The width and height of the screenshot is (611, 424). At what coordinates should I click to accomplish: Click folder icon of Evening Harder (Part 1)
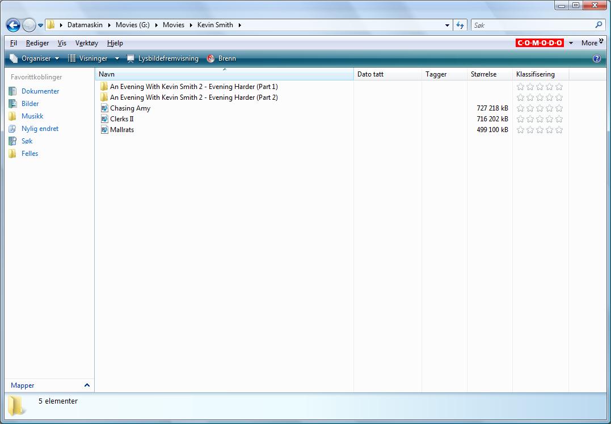pos(104,86)
